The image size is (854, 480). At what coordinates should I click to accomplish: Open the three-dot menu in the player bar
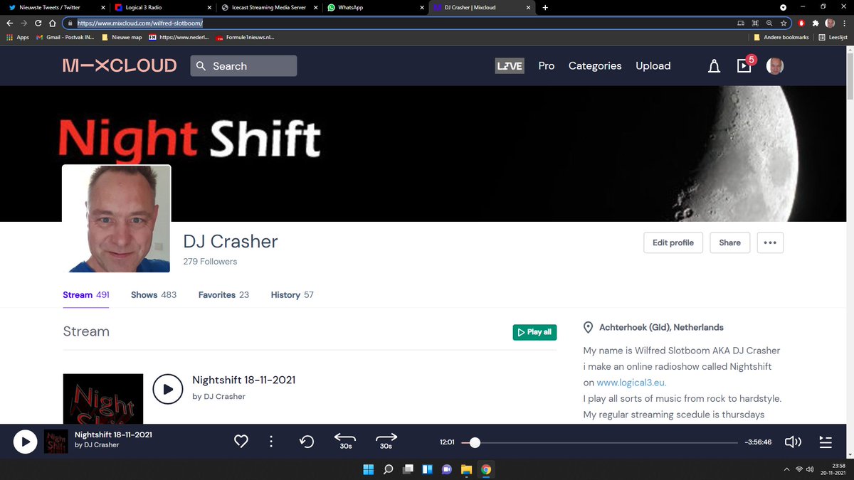tap(271, 441)
